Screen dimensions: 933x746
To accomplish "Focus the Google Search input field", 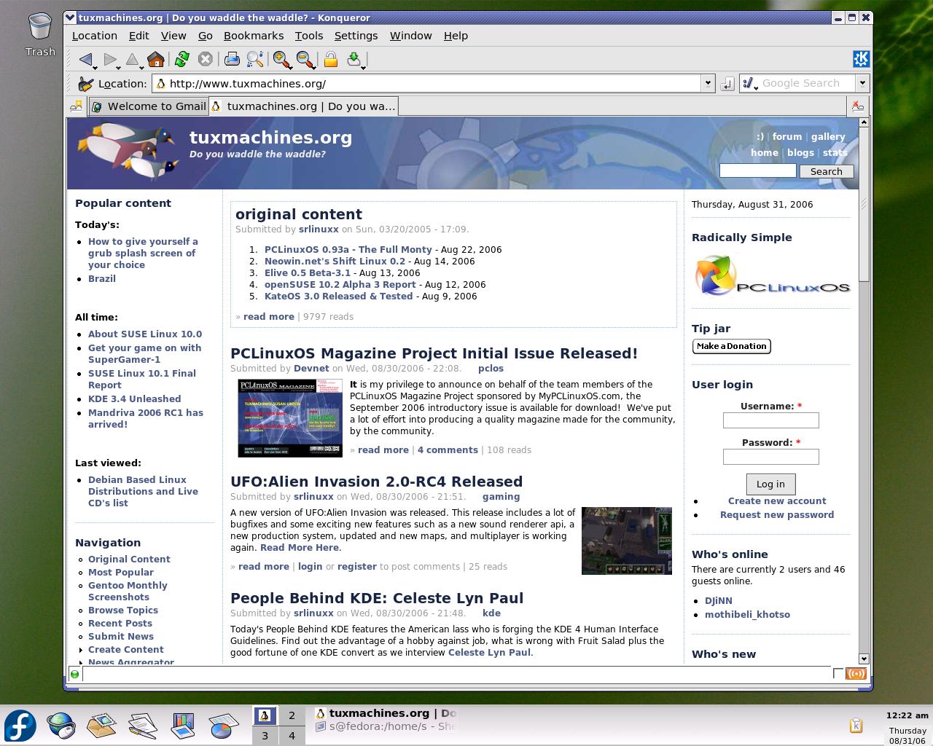I will click(x=807, y=84).
